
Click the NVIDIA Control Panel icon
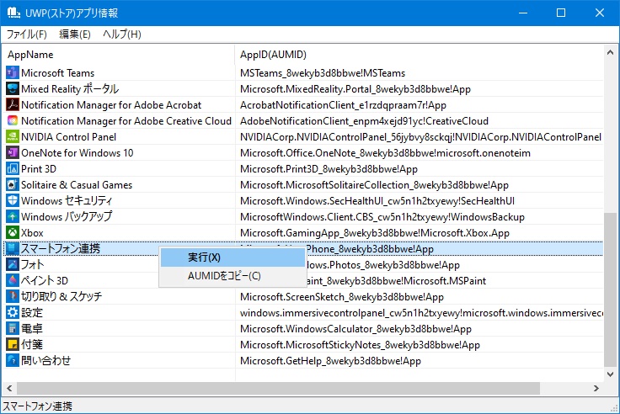pyautogui.click(x=13, y=136)
